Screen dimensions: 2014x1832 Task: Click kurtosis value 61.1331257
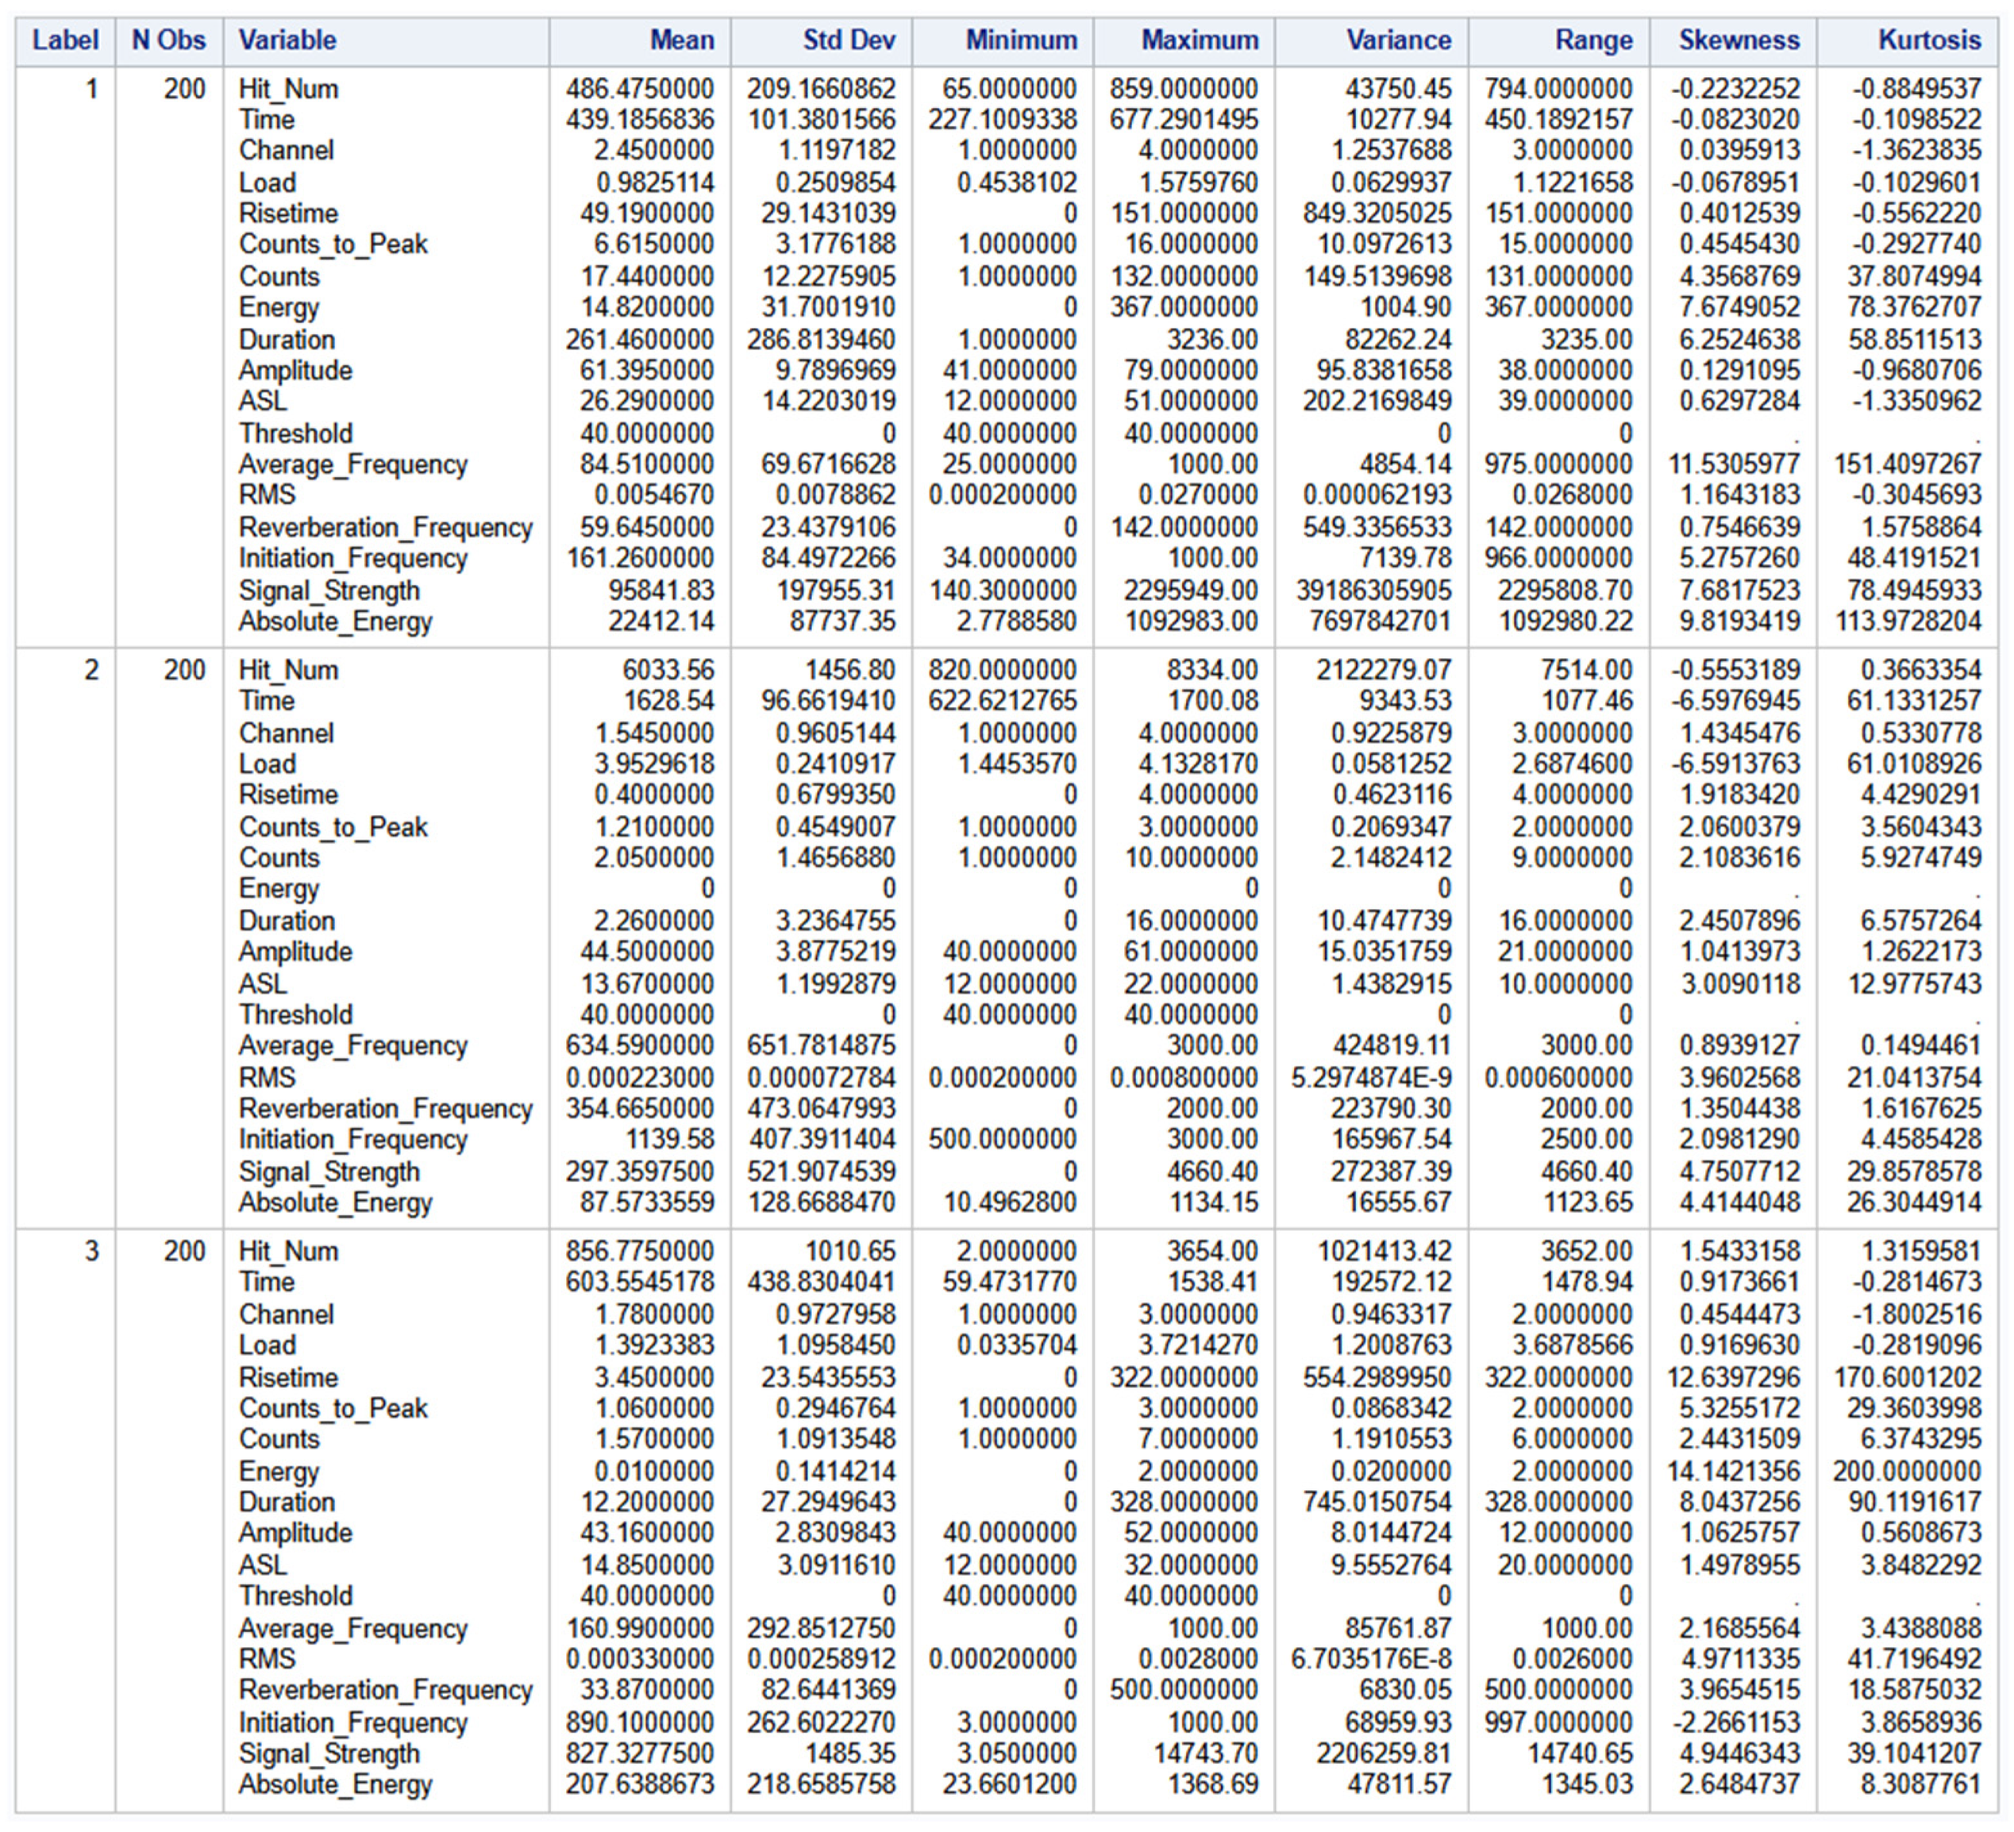[1914, 701]
